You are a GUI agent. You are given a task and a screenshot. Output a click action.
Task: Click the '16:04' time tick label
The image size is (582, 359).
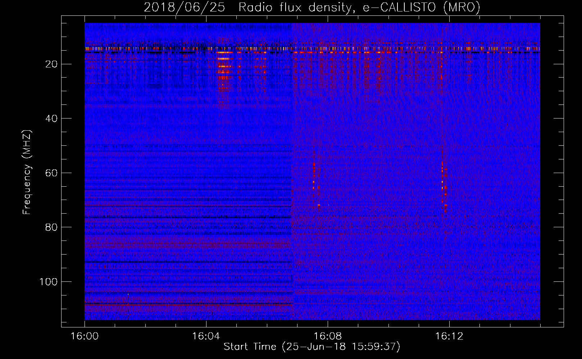point(206,336)
